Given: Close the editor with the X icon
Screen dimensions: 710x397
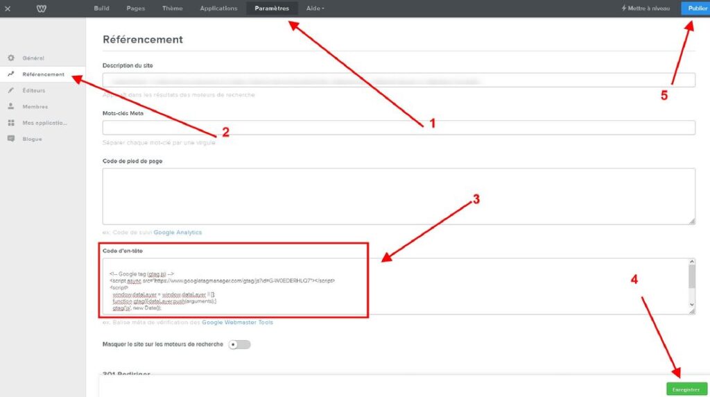Looking at the screenshot, I should 8,8.
